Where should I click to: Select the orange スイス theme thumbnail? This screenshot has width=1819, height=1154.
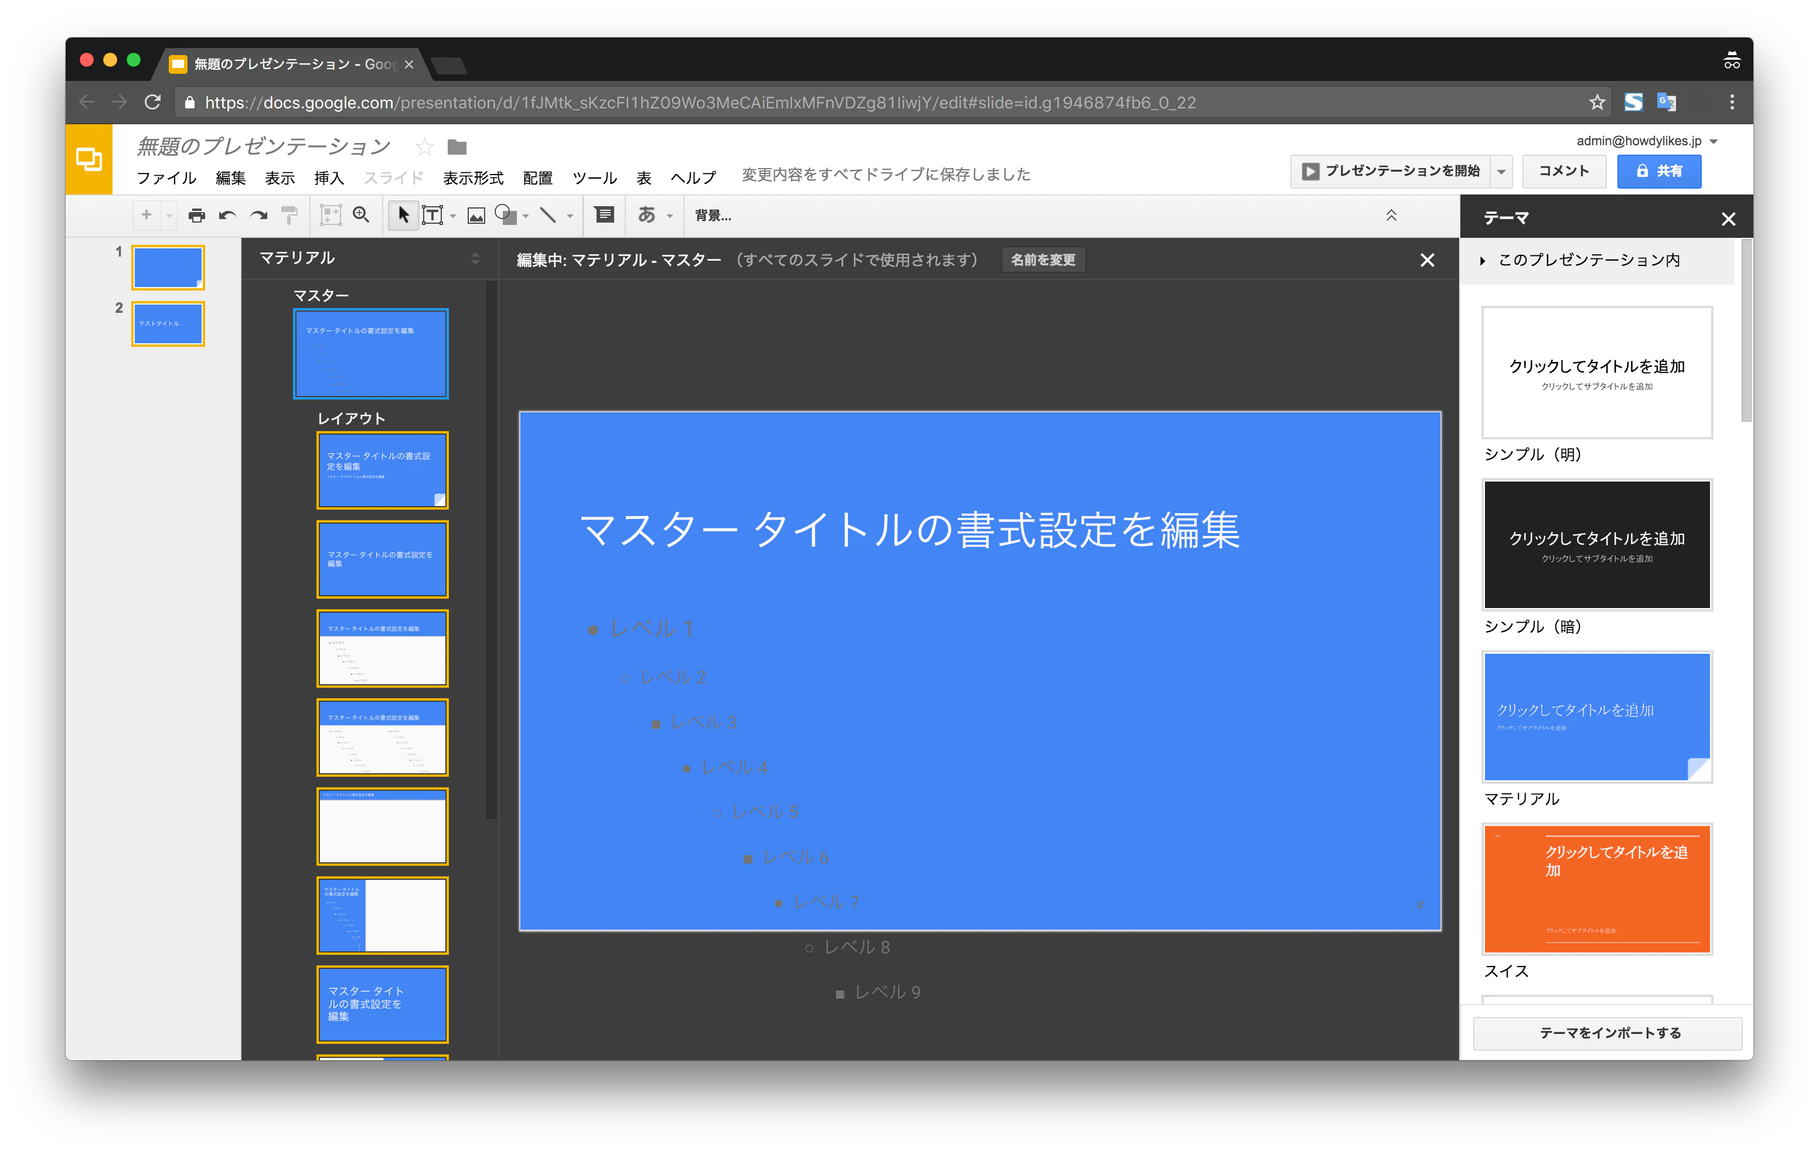[x=1597, y=889]
